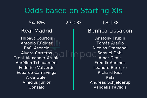Select player Federico Valverde
147x98 pixels.
(x=37, y=68)
